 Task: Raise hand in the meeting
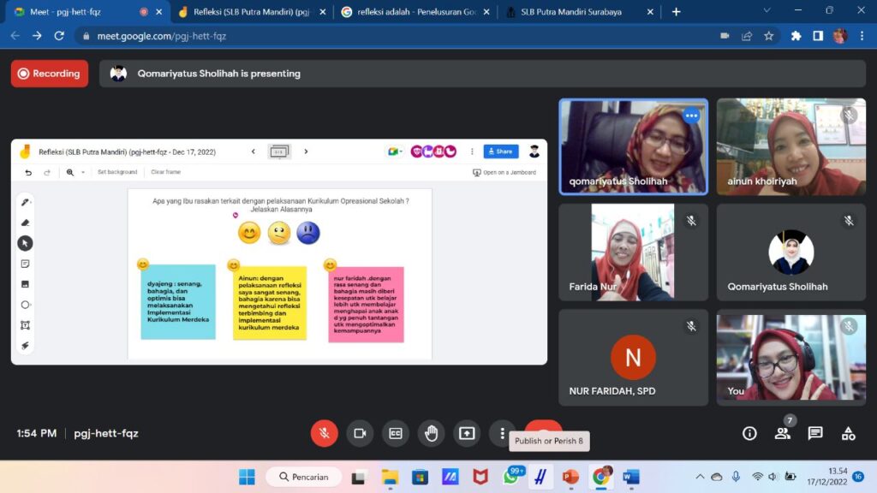coord(431,433)
